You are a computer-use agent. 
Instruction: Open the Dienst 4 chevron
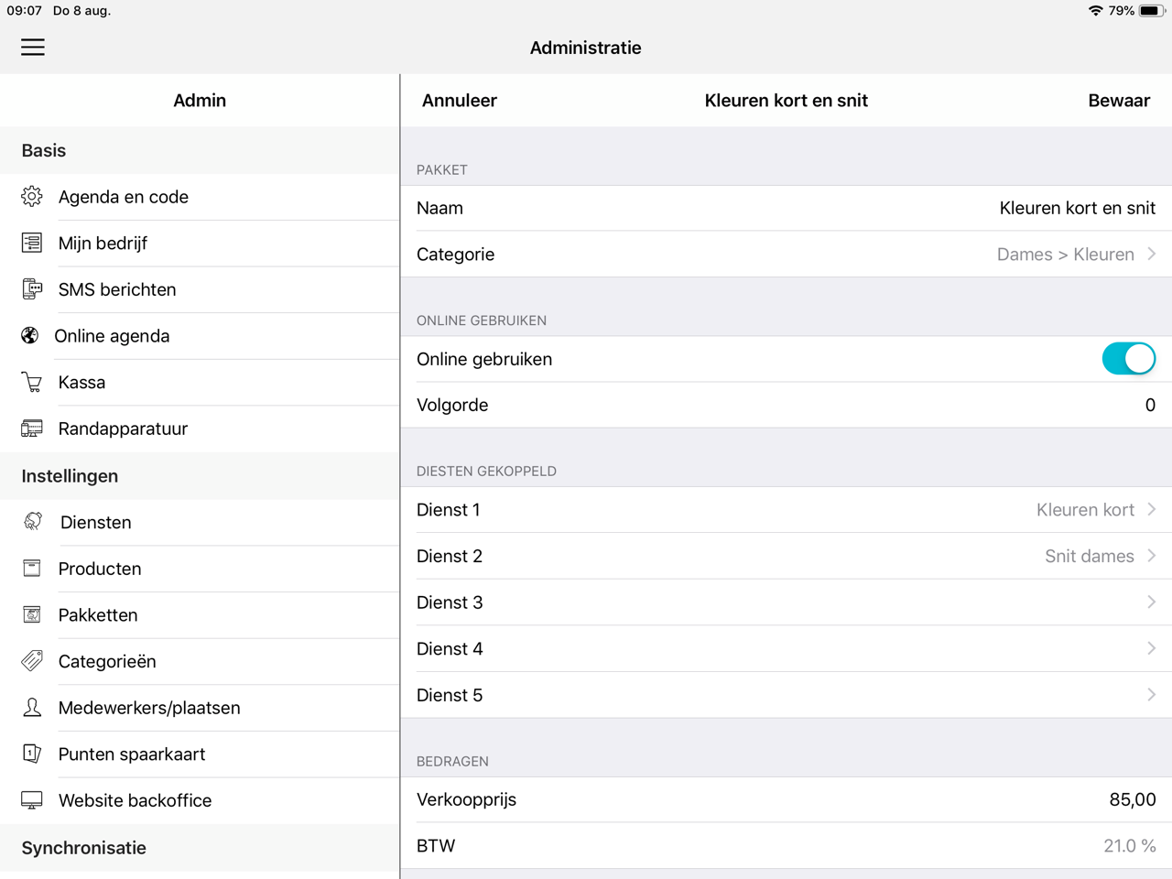tap(1152, 648)
